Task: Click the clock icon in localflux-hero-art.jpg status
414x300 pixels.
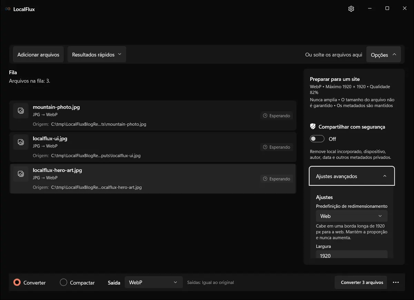Action: point(265,179)
